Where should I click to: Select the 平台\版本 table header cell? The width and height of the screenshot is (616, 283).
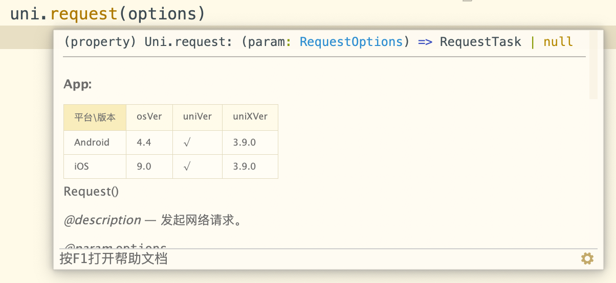95,117
